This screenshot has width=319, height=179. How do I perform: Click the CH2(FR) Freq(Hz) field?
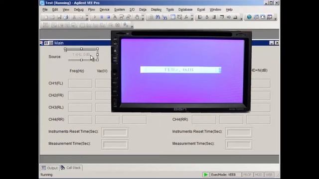click(x=80, y=95)
